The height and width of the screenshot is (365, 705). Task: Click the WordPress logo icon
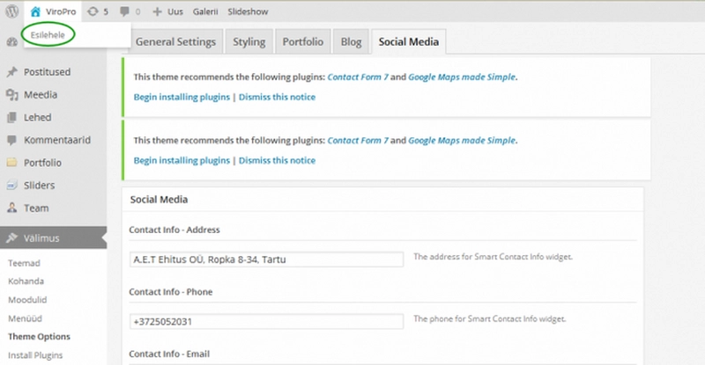click(11, 12)
